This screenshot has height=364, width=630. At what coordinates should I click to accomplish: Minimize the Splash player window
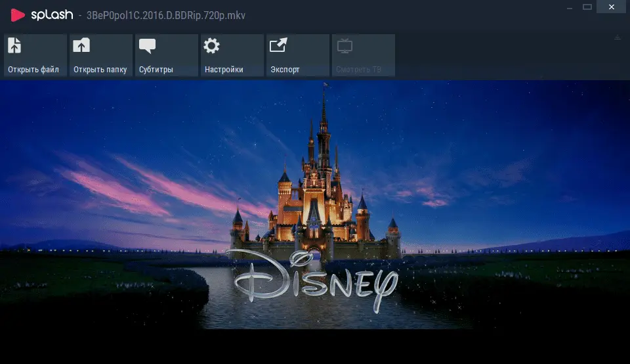click(x=570, y=7)
